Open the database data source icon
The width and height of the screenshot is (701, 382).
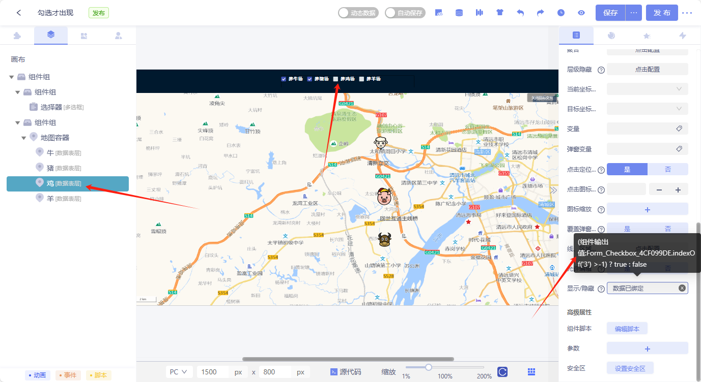click(x=459, y=13)
